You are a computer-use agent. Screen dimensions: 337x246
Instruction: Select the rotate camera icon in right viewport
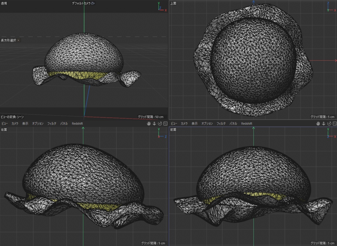click(x=160, y=123)
